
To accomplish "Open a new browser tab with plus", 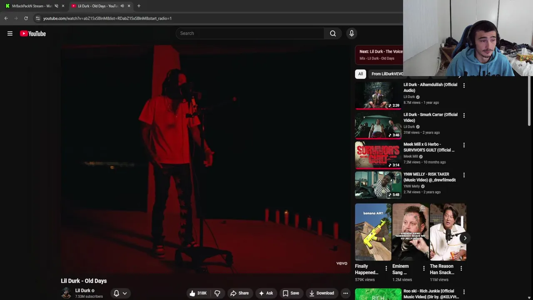I will point(139,6).
